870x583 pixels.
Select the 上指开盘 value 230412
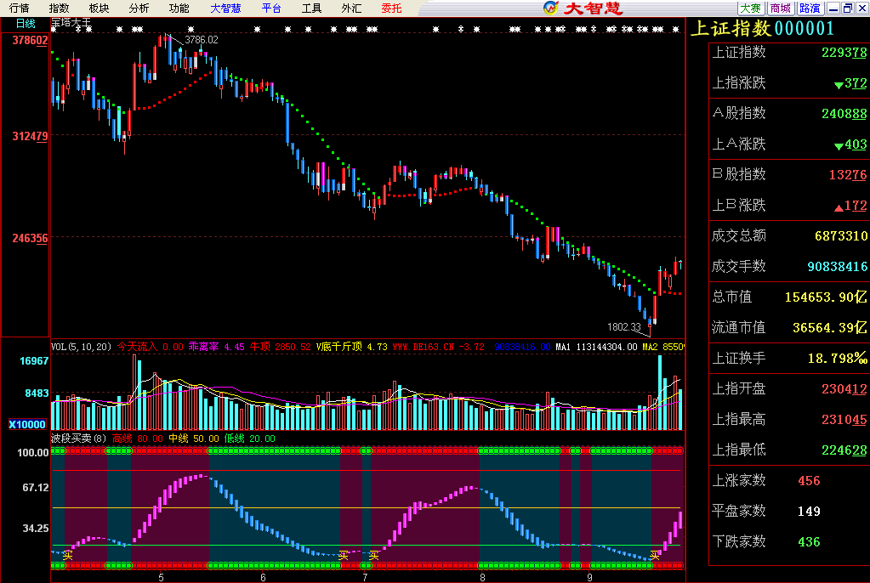(844, 389)
